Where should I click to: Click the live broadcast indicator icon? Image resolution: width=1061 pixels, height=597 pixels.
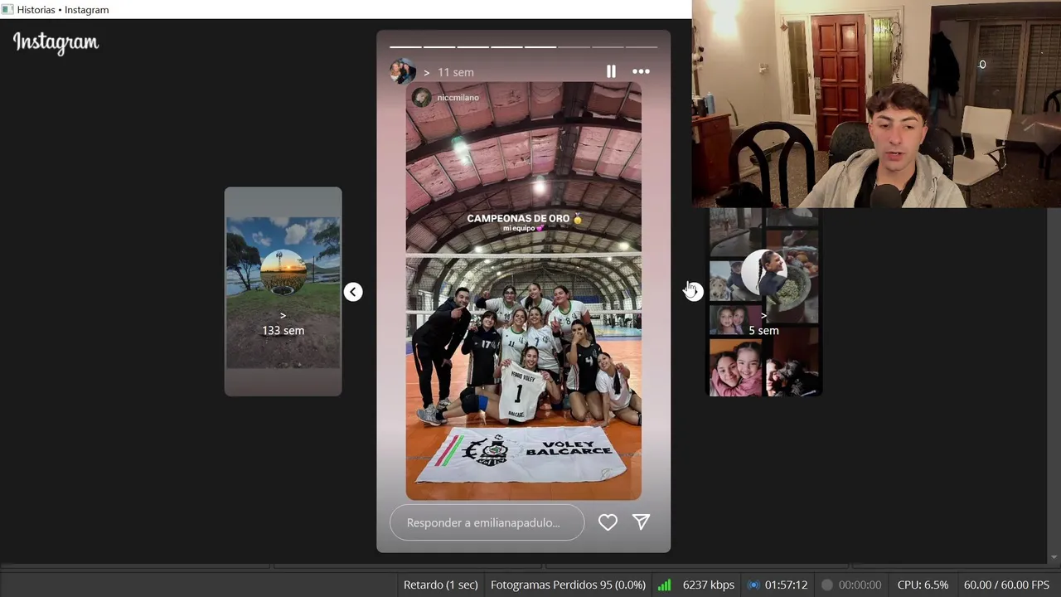pos(753,585)
